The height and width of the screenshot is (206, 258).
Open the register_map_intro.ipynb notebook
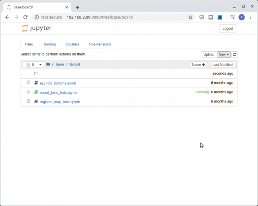pos(60,102)
